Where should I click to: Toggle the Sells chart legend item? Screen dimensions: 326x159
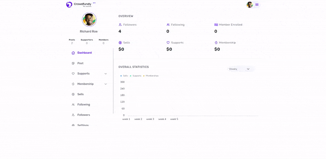tap(124, 76)
